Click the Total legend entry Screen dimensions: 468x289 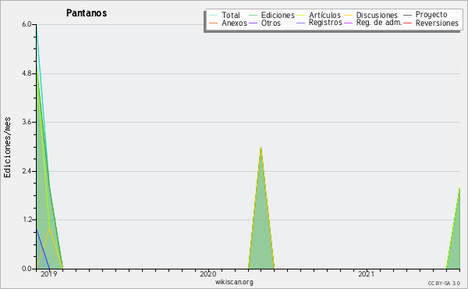point(231,15)
